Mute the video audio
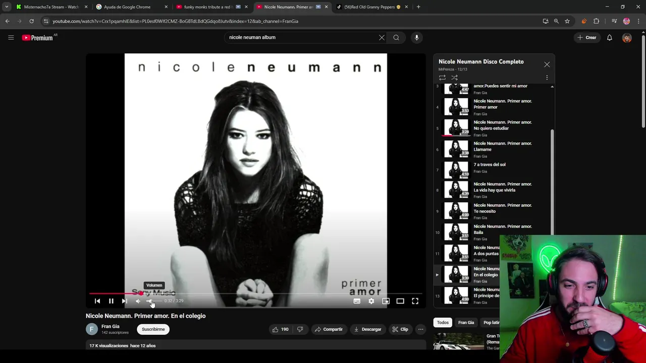Viewport: 646px width, 363px height. tap(138, 301)
